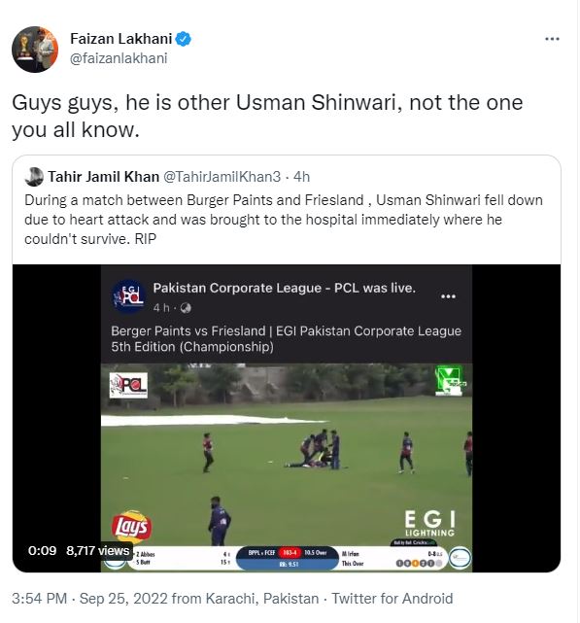Image resolution: width=580 pixels, height=623 pixels.
Task: Click the @TahirJamilKhan3 handle
Action: pyautogui.click(x=222, y=177)
